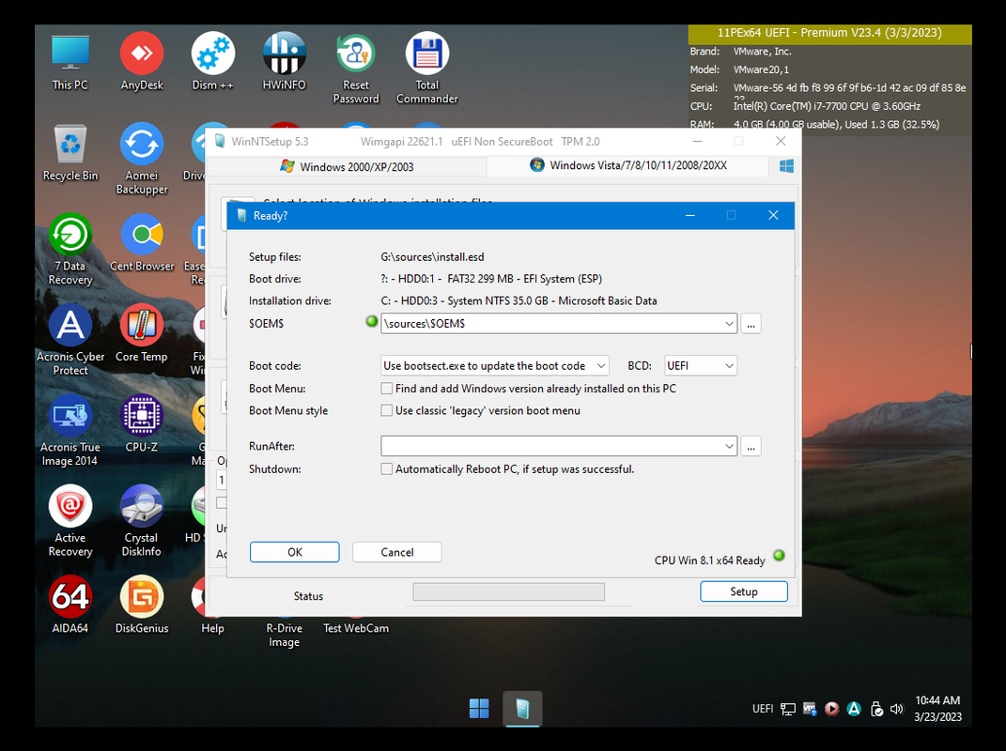Click the 11PEx64 UEFI Premium info header

pos(829,33)
